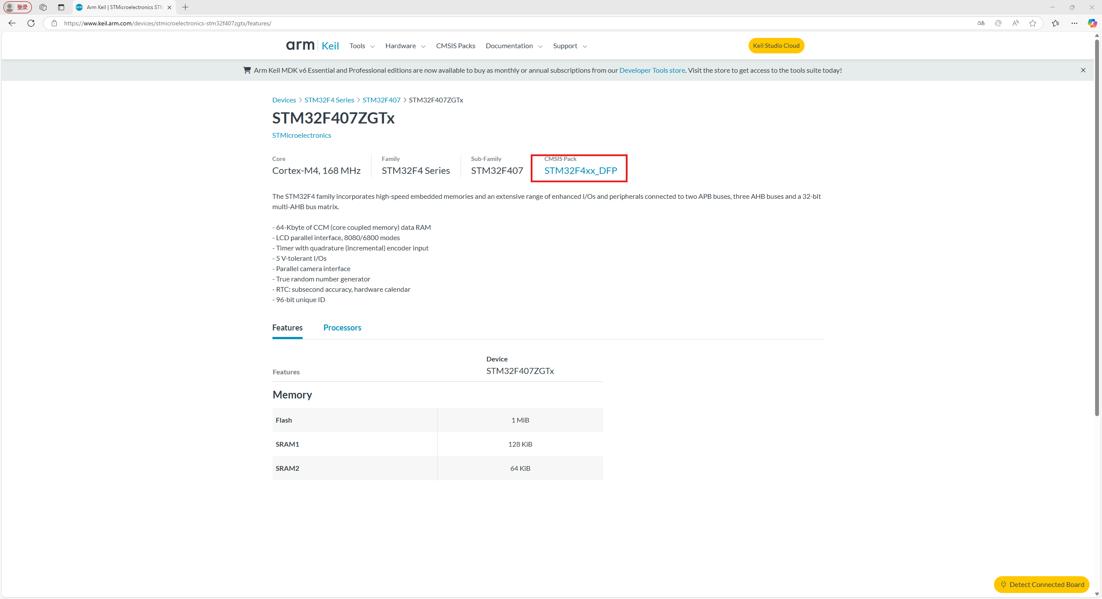This screenshot has height=599, width=1102.
Task: Select the Features tab
Action: (x=288, y=327)
